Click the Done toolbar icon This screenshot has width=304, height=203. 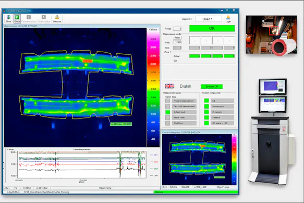(8, 19)
